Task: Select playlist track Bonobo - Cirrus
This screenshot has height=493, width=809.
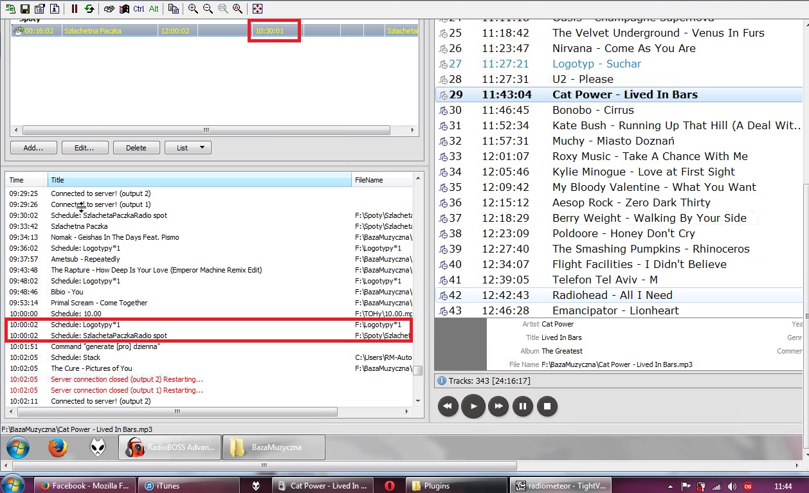Action: 619,110
